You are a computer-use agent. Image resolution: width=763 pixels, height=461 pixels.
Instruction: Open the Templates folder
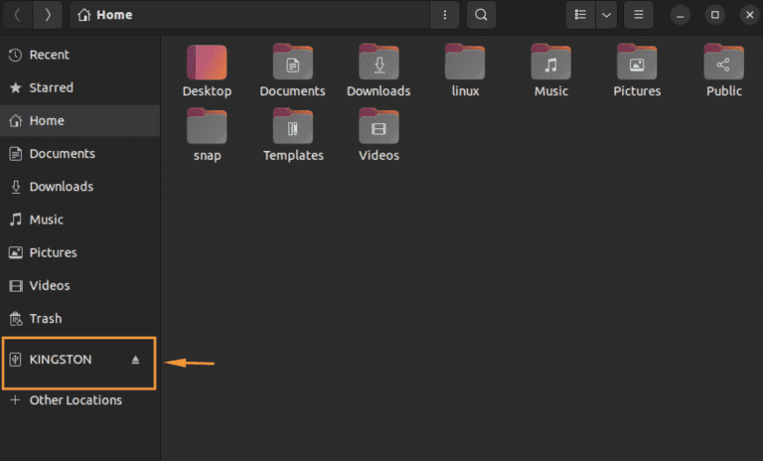coord(293,129)
